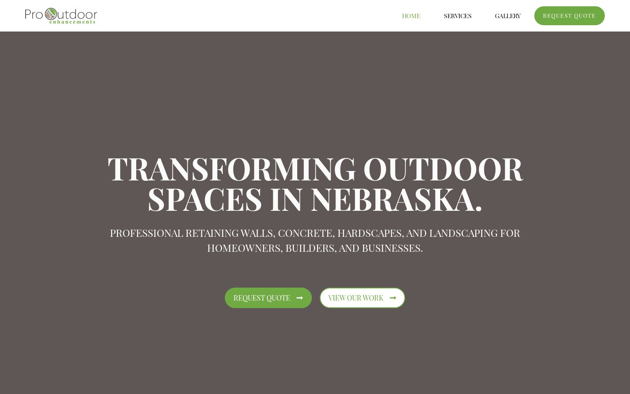Go to the Gallery page
Screen dimensions: 630x394
(x=508, y=16)
